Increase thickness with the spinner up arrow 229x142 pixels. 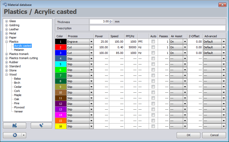point(111,21)
